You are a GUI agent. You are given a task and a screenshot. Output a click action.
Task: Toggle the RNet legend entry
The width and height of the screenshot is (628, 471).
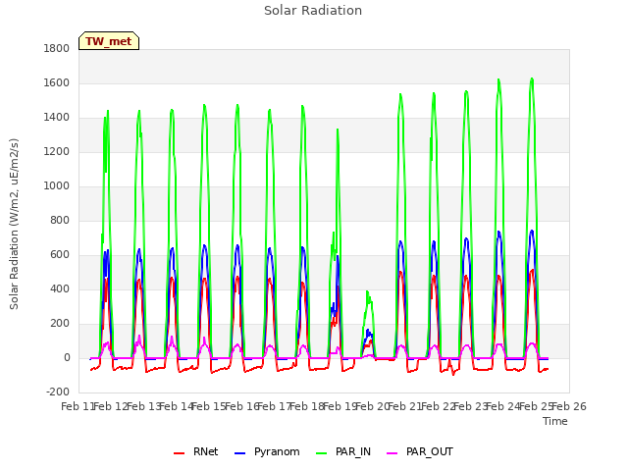[196, 451]
